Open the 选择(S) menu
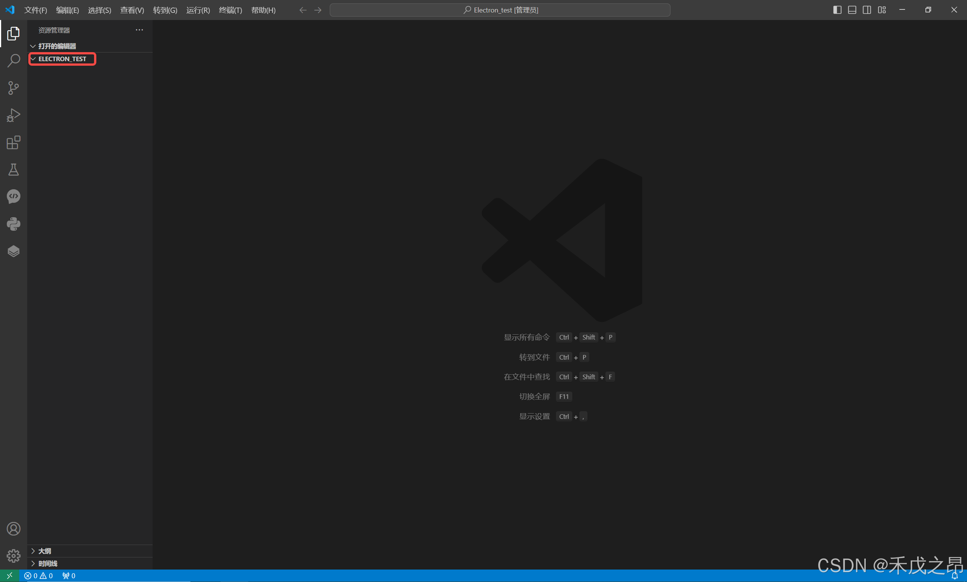Image resolution: width=967 pixels, height=582 pixels. point(100,10)
